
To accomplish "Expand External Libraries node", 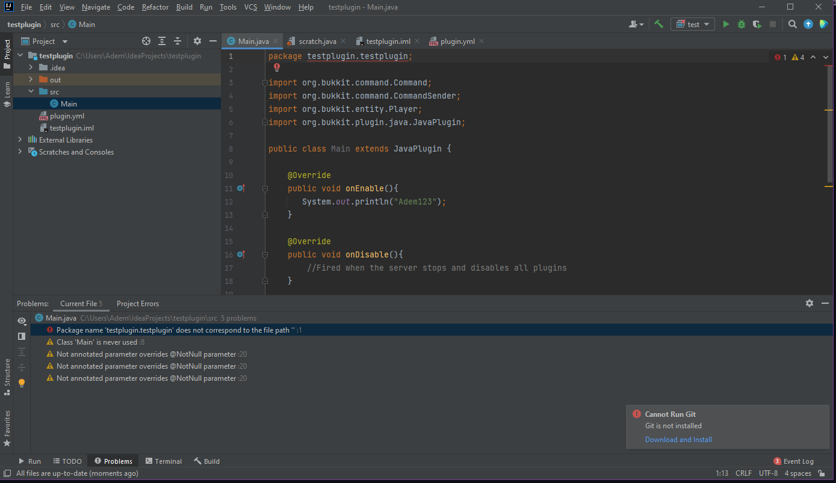I will point(20,140).
